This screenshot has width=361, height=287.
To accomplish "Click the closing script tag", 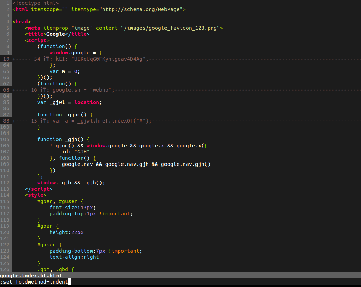I will 39,189.
